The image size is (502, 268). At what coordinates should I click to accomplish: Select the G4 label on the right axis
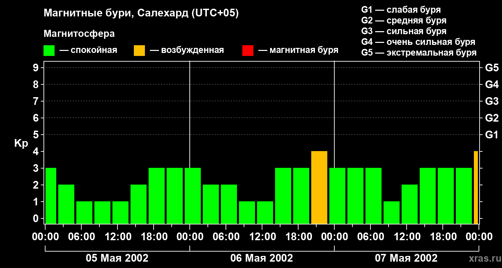point(492,84)
